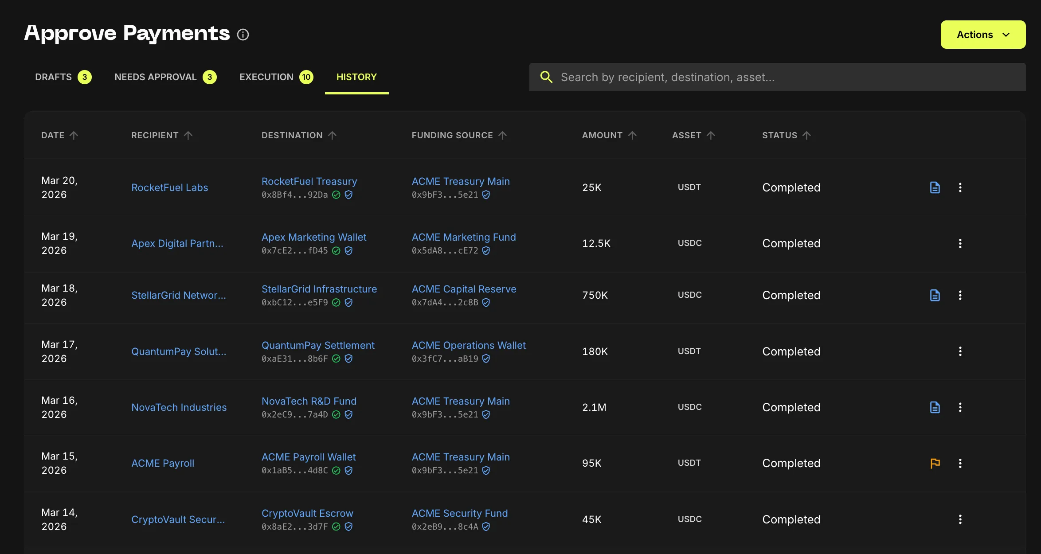Open ACME Security Fund funding source
The width and height of the screenshot is (1041, 554).
(x=460, y=513)
